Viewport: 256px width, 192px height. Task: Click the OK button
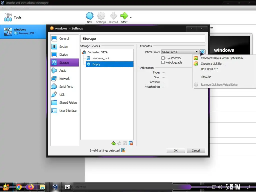176,150
